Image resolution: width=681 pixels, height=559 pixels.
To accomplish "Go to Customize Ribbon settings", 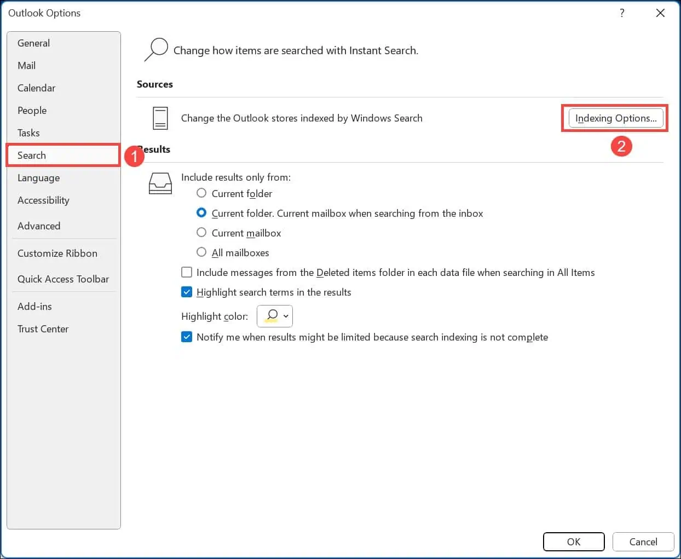I will (64, 253).
